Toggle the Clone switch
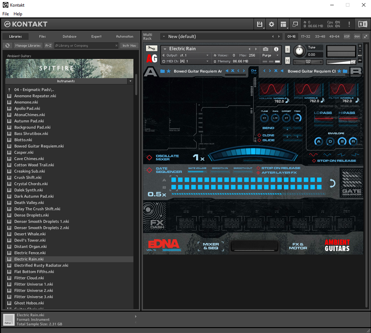 [x=259, y=135]
